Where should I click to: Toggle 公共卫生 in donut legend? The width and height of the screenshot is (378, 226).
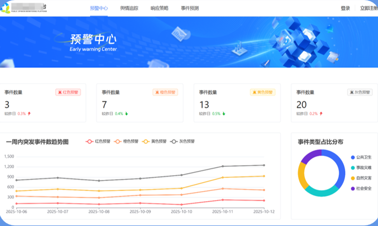(x=361, y=157)
